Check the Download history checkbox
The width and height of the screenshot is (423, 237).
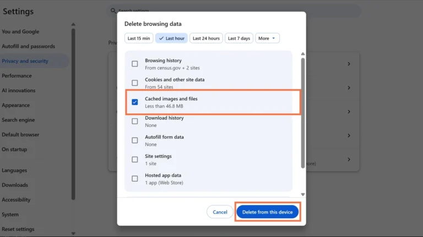[x=134, y=121]
